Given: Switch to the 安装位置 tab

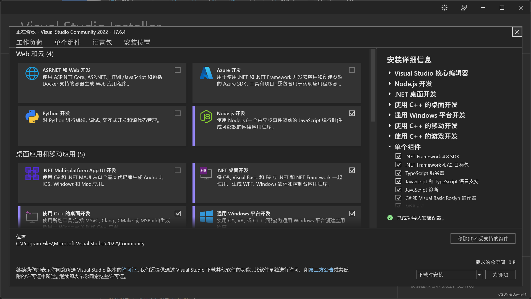Looking at the screenshot, I should click(x=137, y=42).
